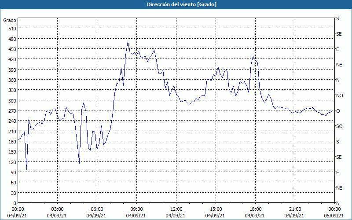Click the 'Grado' axis unit label

pyautogui.click(x=10, y=20)
